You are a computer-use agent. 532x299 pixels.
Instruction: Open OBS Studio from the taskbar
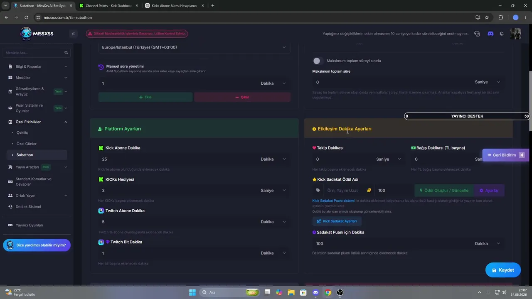pyautogui.click(x=340, y=292)
